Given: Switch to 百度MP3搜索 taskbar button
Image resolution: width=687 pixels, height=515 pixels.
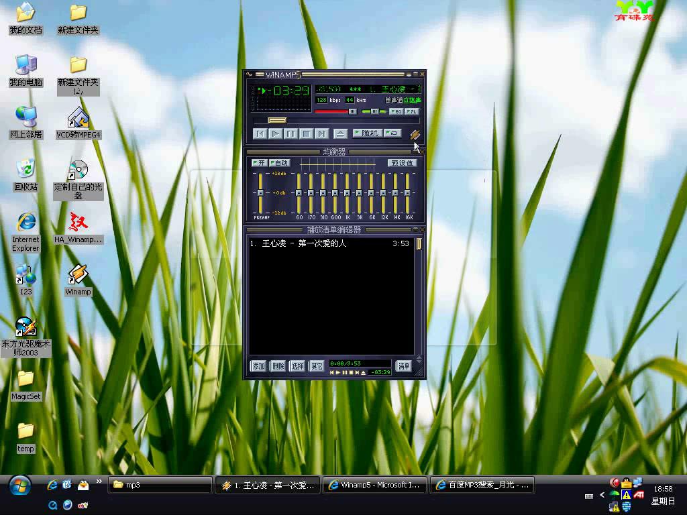Looking at the screenshot, I should [483, 485].
